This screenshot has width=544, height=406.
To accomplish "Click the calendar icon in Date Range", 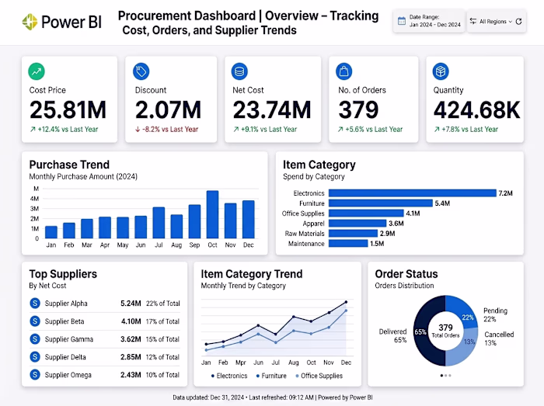I will [x=402, y=21].
